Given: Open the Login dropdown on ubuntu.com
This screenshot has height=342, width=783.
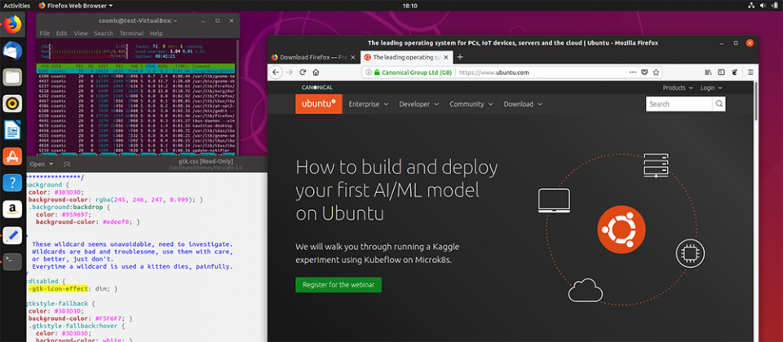Looking at the screenshot, I should pos(711,88).
